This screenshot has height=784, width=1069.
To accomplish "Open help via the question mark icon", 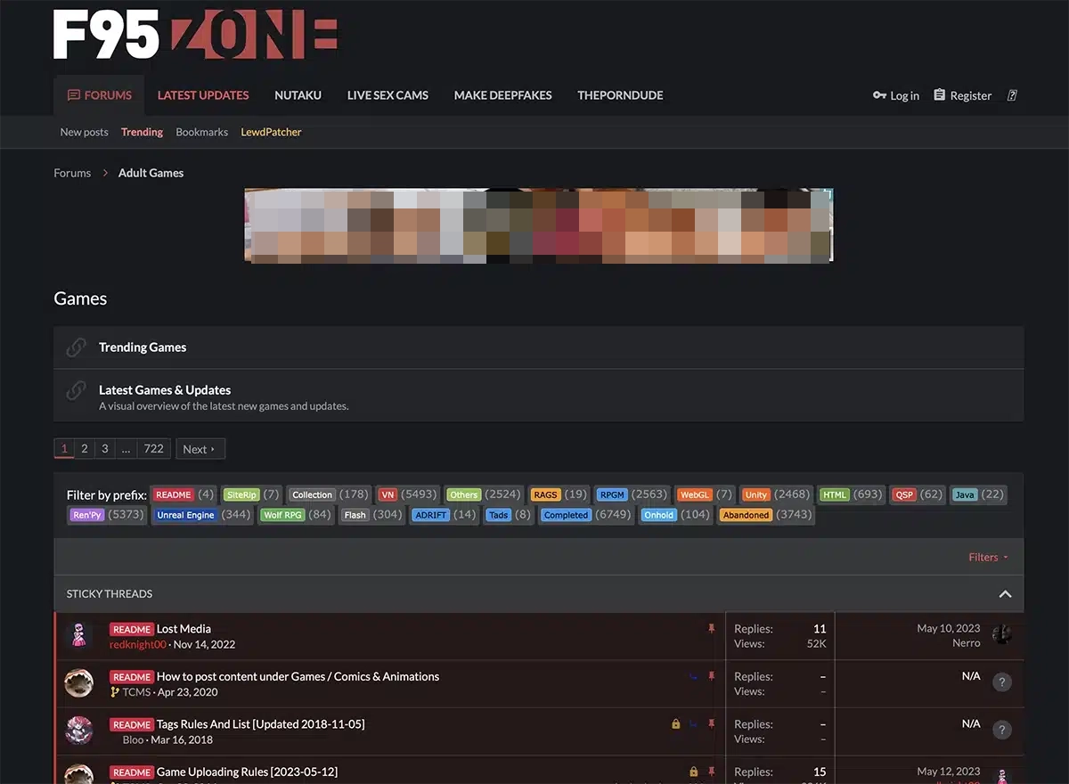I will point(1012,95).
